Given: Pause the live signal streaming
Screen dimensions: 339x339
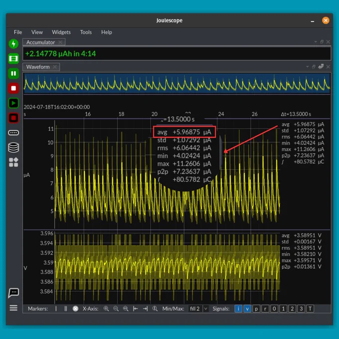Looking at the screenshot, I should (x=13, y=73).
